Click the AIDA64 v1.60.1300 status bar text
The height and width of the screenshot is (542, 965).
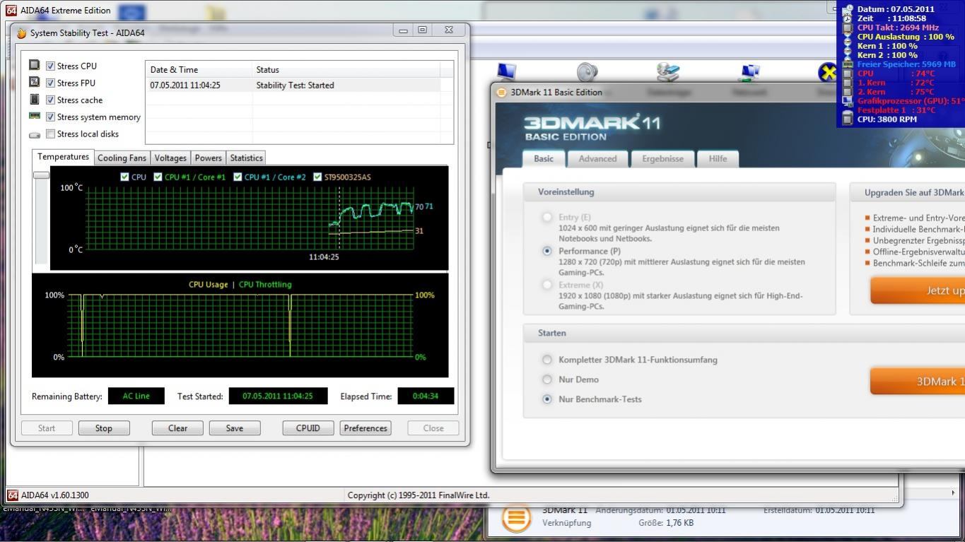coord(55,495)
